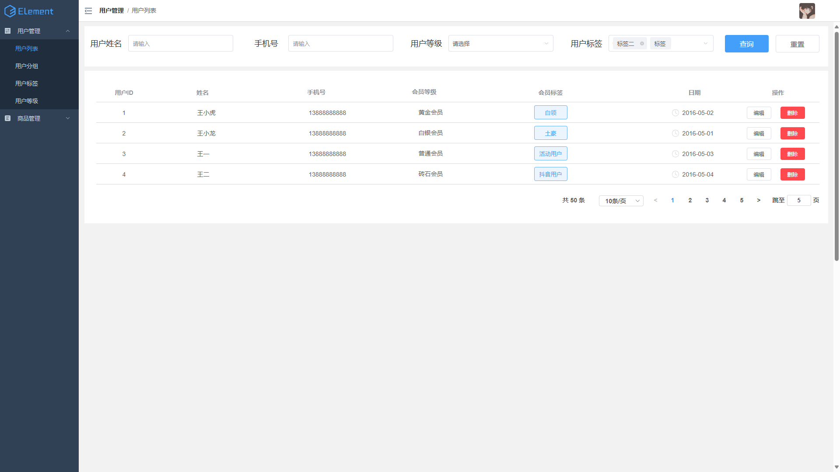Click 砖石会员 cell in table

click(430, 174)
